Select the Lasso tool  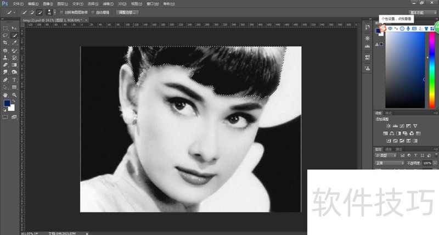(5, 35)
